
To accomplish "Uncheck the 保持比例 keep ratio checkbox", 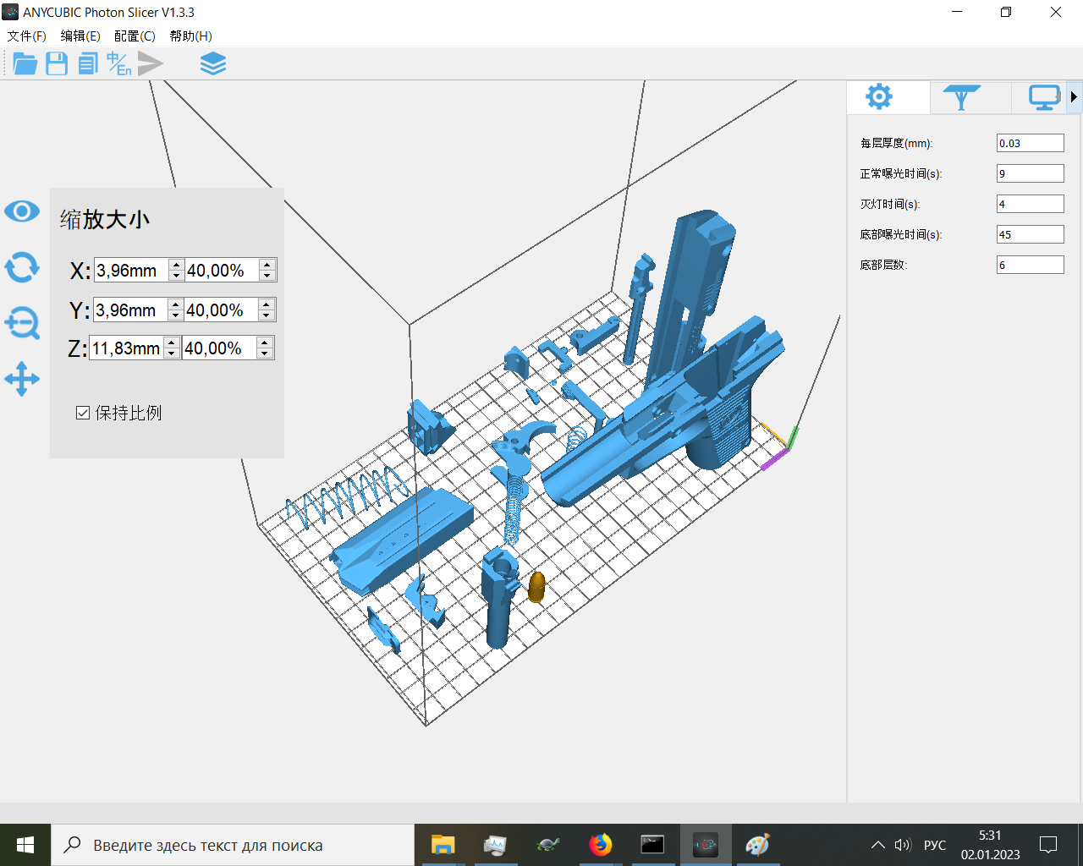I will [83, 413].
